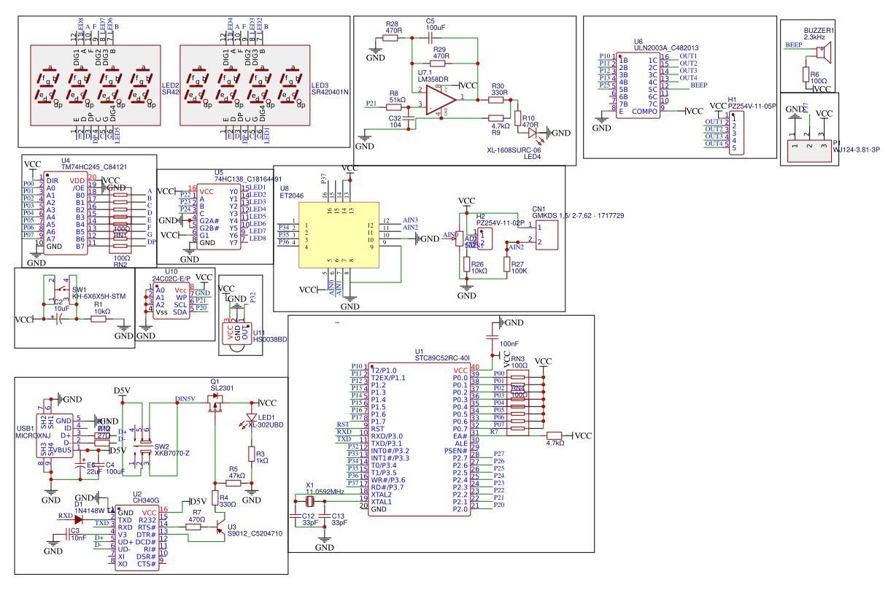Select the LED3 SR420401N seven-segment display
Viewport: 888px width, 604px height.
[244, 86]
